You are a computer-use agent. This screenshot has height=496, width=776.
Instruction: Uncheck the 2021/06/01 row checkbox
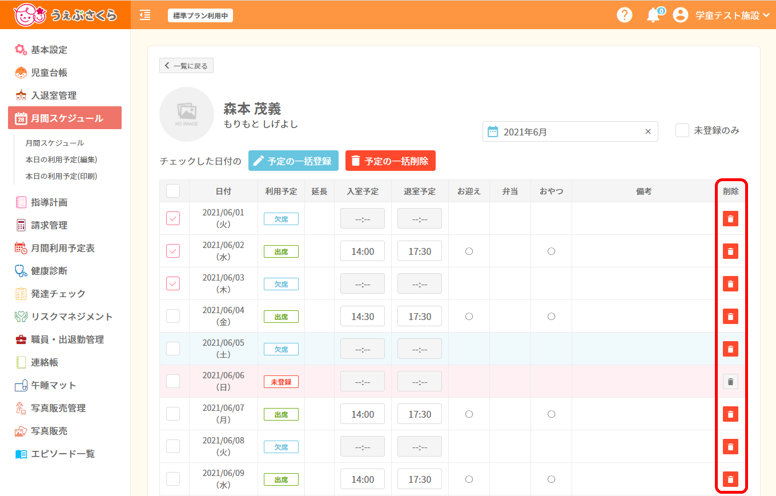[173, 218]
